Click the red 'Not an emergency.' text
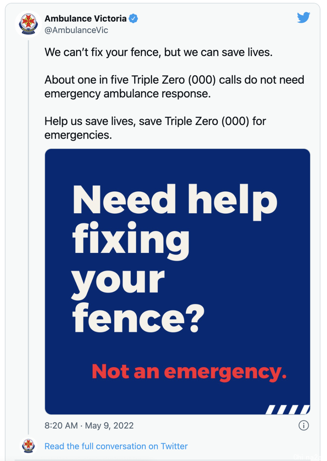Image resolution: width=327 pixels, height=461 pixels. click(x=189, y=372)
